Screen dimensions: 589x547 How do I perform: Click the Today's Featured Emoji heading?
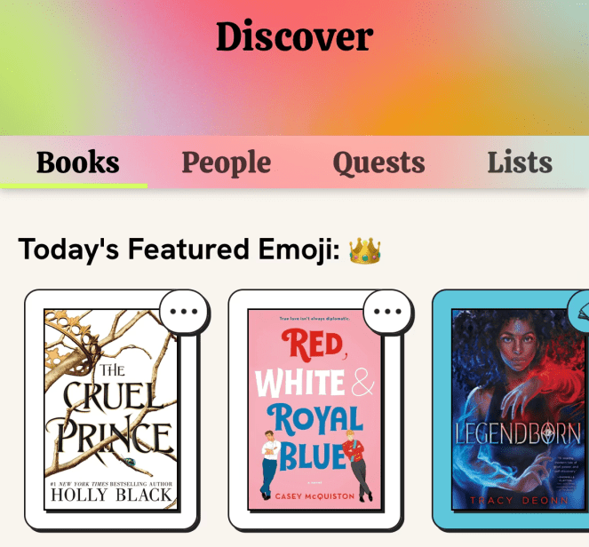(x=179, y=250)
